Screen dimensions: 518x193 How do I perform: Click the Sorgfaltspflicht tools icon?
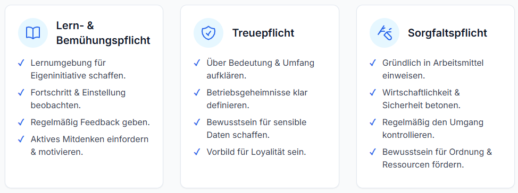[x=385, y=32]
